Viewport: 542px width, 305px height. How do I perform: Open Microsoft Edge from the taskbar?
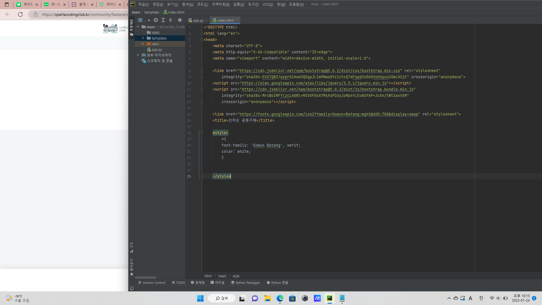coord(280,298)
